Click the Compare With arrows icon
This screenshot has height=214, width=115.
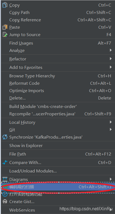click(x=5, y=162)
